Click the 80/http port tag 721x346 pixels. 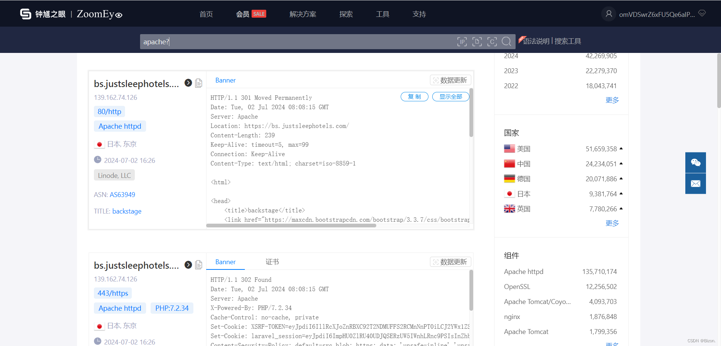point(109,111)
